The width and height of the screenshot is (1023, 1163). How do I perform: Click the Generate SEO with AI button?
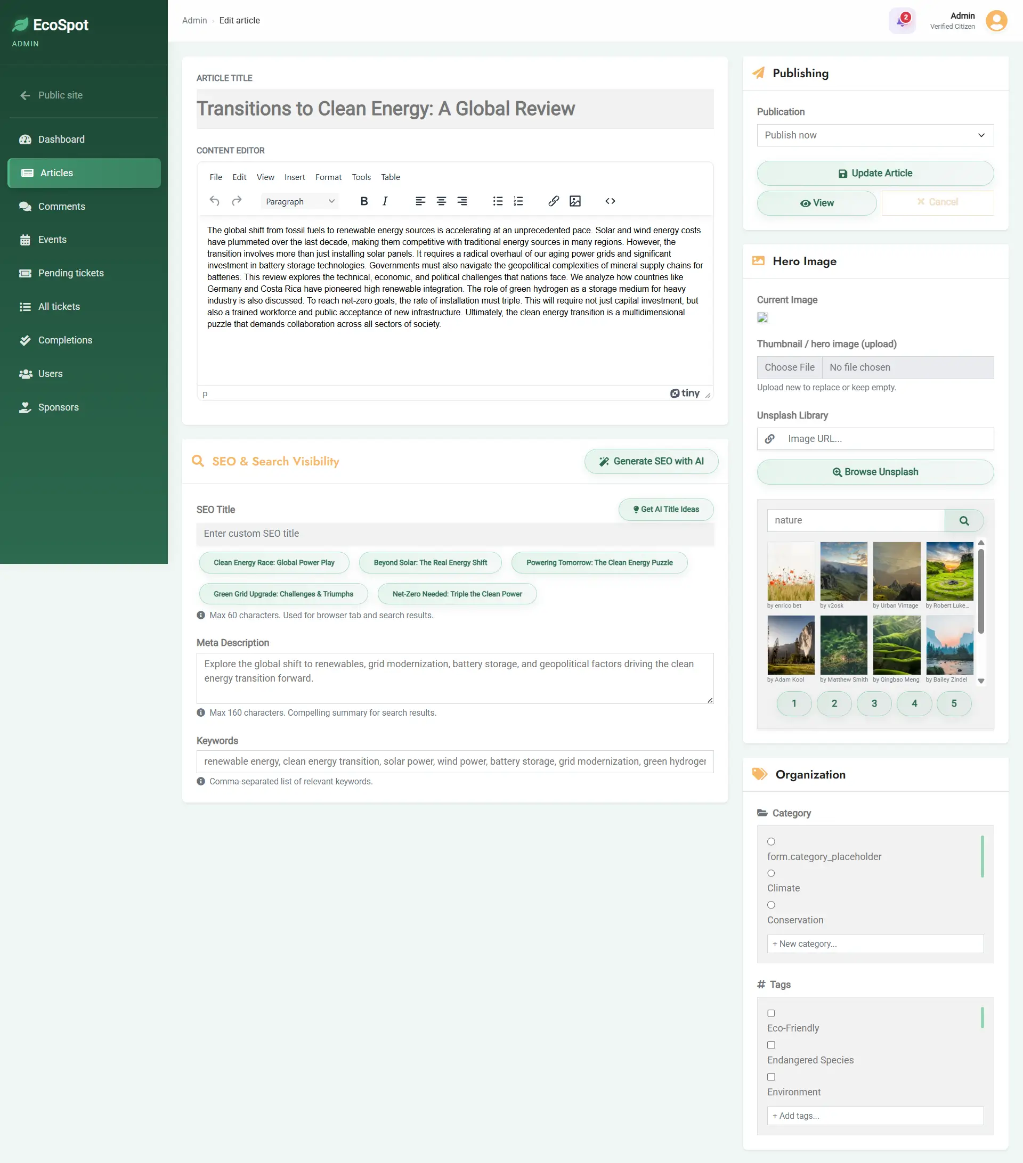651,461
